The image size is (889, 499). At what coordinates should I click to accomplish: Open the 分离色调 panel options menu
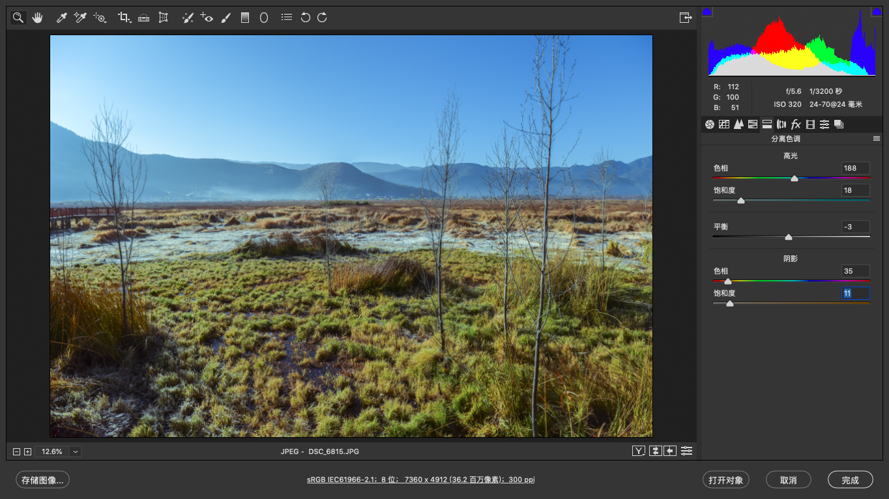(877, 139)
